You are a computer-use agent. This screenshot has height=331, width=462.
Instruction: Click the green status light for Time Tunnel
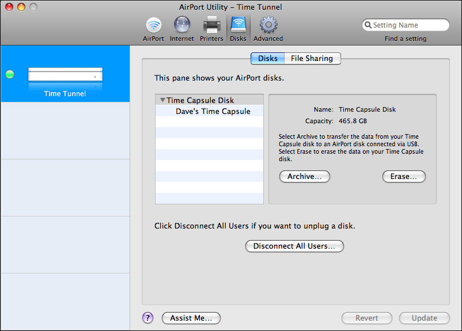pos(10,74)
